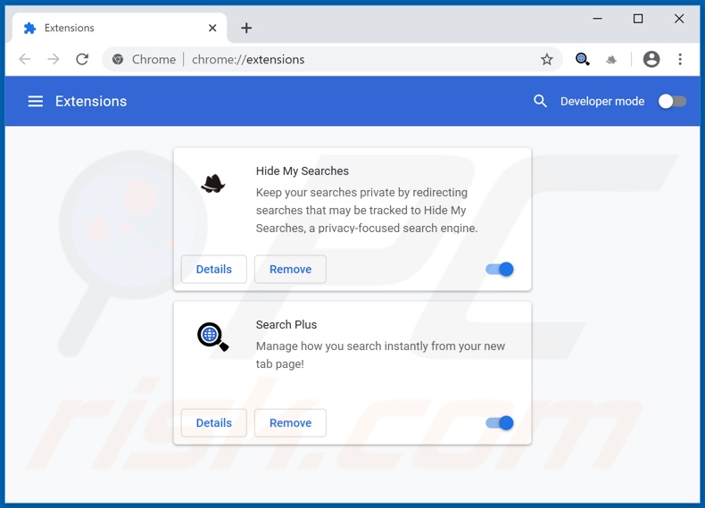Toggle Developer mode switch
This screenshot has height=508, width=705.
pyautogui.click(x=672, y=101)
